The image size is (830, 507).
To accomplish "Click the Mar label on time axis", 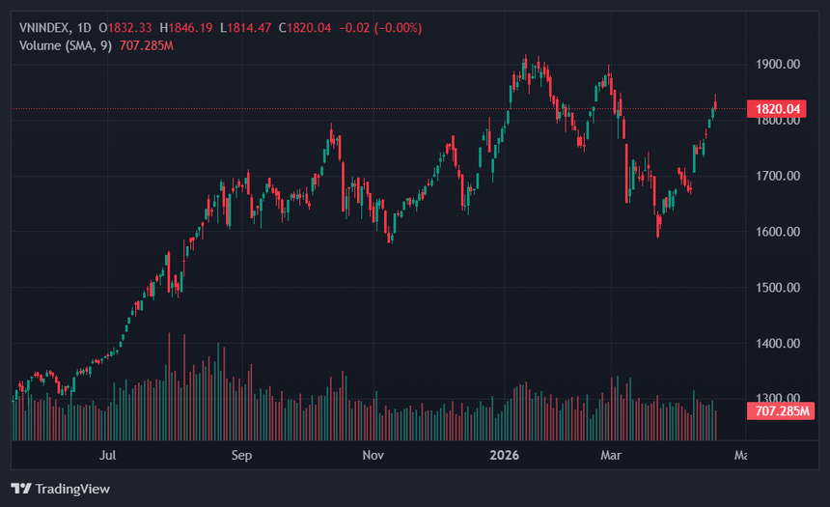I will pos(609,455).
